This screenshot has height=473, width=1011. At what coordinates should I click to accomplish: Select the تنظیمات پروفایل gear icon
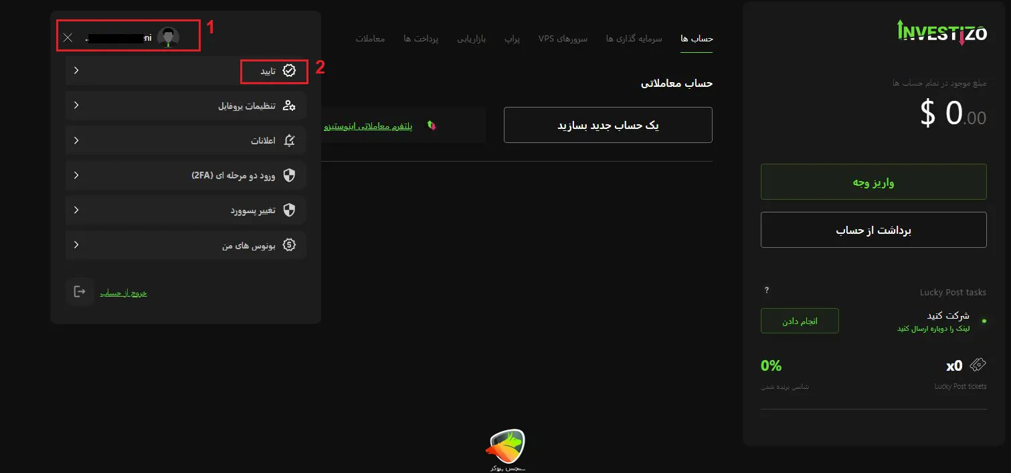point(288,105)
